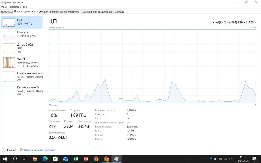The width and height of the screenshot is (261, 163).
Task: Select the Производительность tab
Action: [x=26, y=11]
